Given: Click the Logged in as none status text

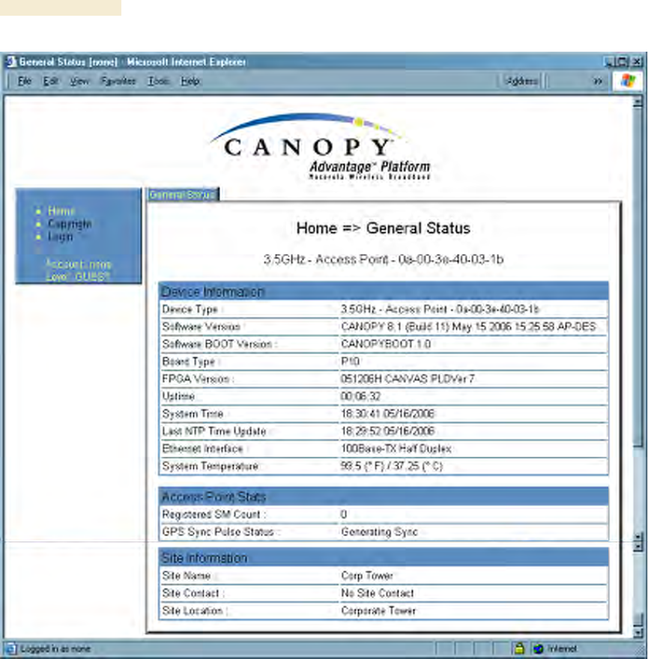Looking at the screenshot, I should pos(55,649).
